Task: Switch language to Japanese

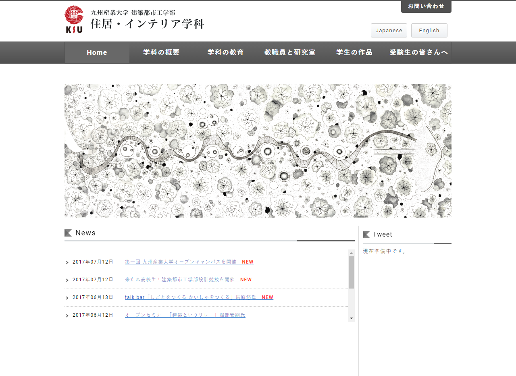Action: click(x=389, y=31)
